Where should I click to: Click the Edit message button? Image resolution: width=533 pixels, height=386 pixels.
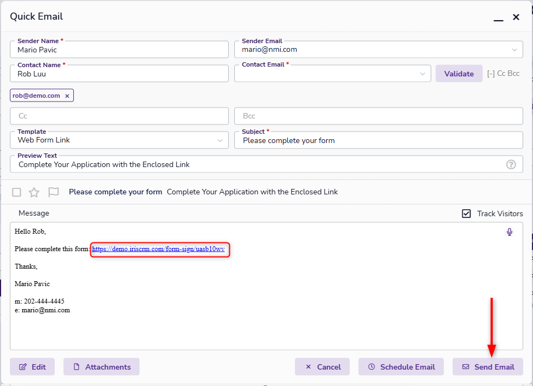click(x=32, y=367)
